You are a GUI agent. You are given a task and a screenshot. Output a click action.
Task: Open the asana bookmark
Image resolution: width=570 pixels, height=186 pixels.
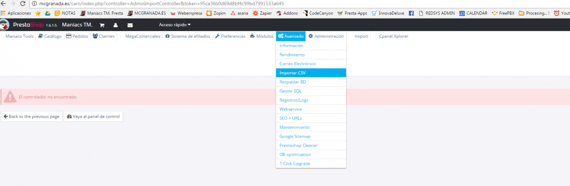(x=239, y=13)
